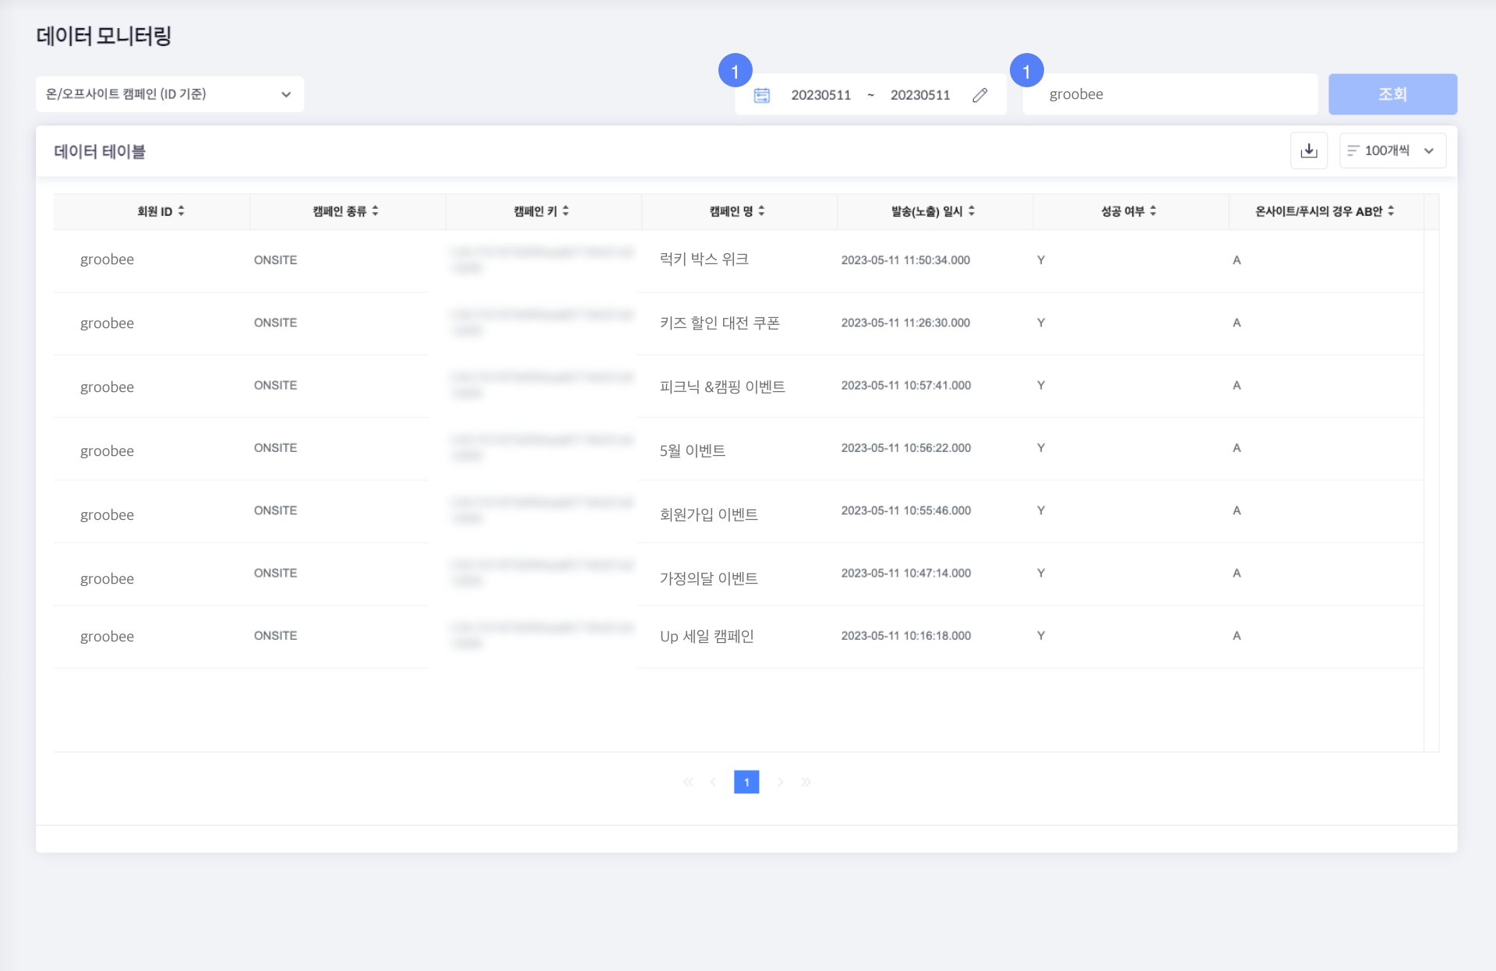The height and width of the screenshot is (971, 1496).
Task: Download the data table
Action: [1308, 150]
